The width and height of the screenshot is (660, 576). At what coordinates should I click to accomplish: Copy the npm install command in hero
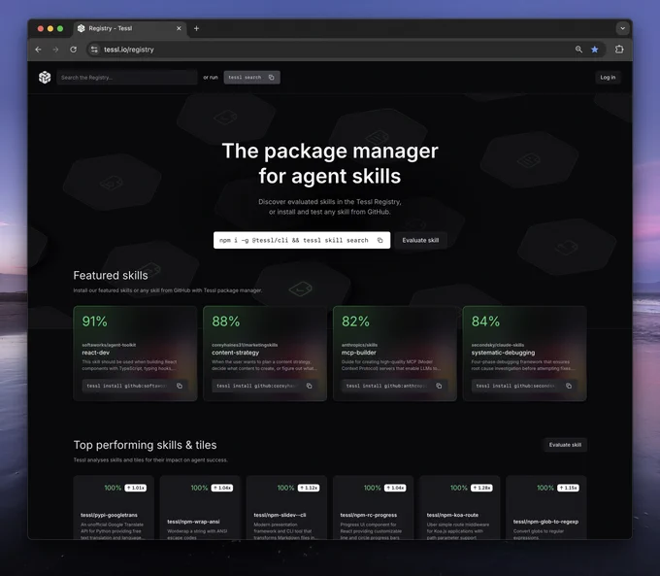379,240
